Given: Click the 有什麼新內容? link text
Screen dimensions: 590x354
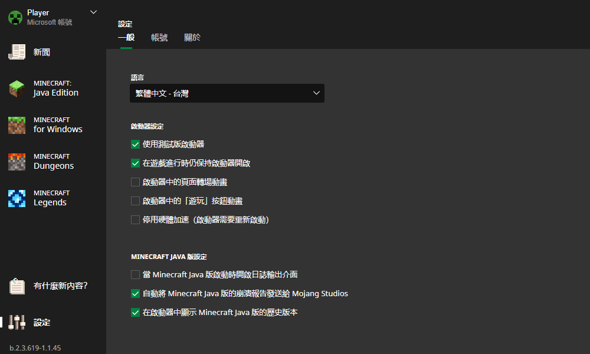Looking at the screenshot, I should [61, 286].
